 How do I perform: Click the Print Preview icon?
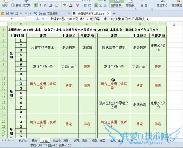[16, 13]
